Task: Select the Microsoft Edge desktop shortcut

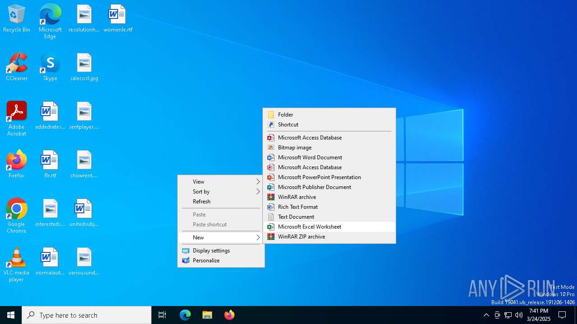Action: click(50, 22)
